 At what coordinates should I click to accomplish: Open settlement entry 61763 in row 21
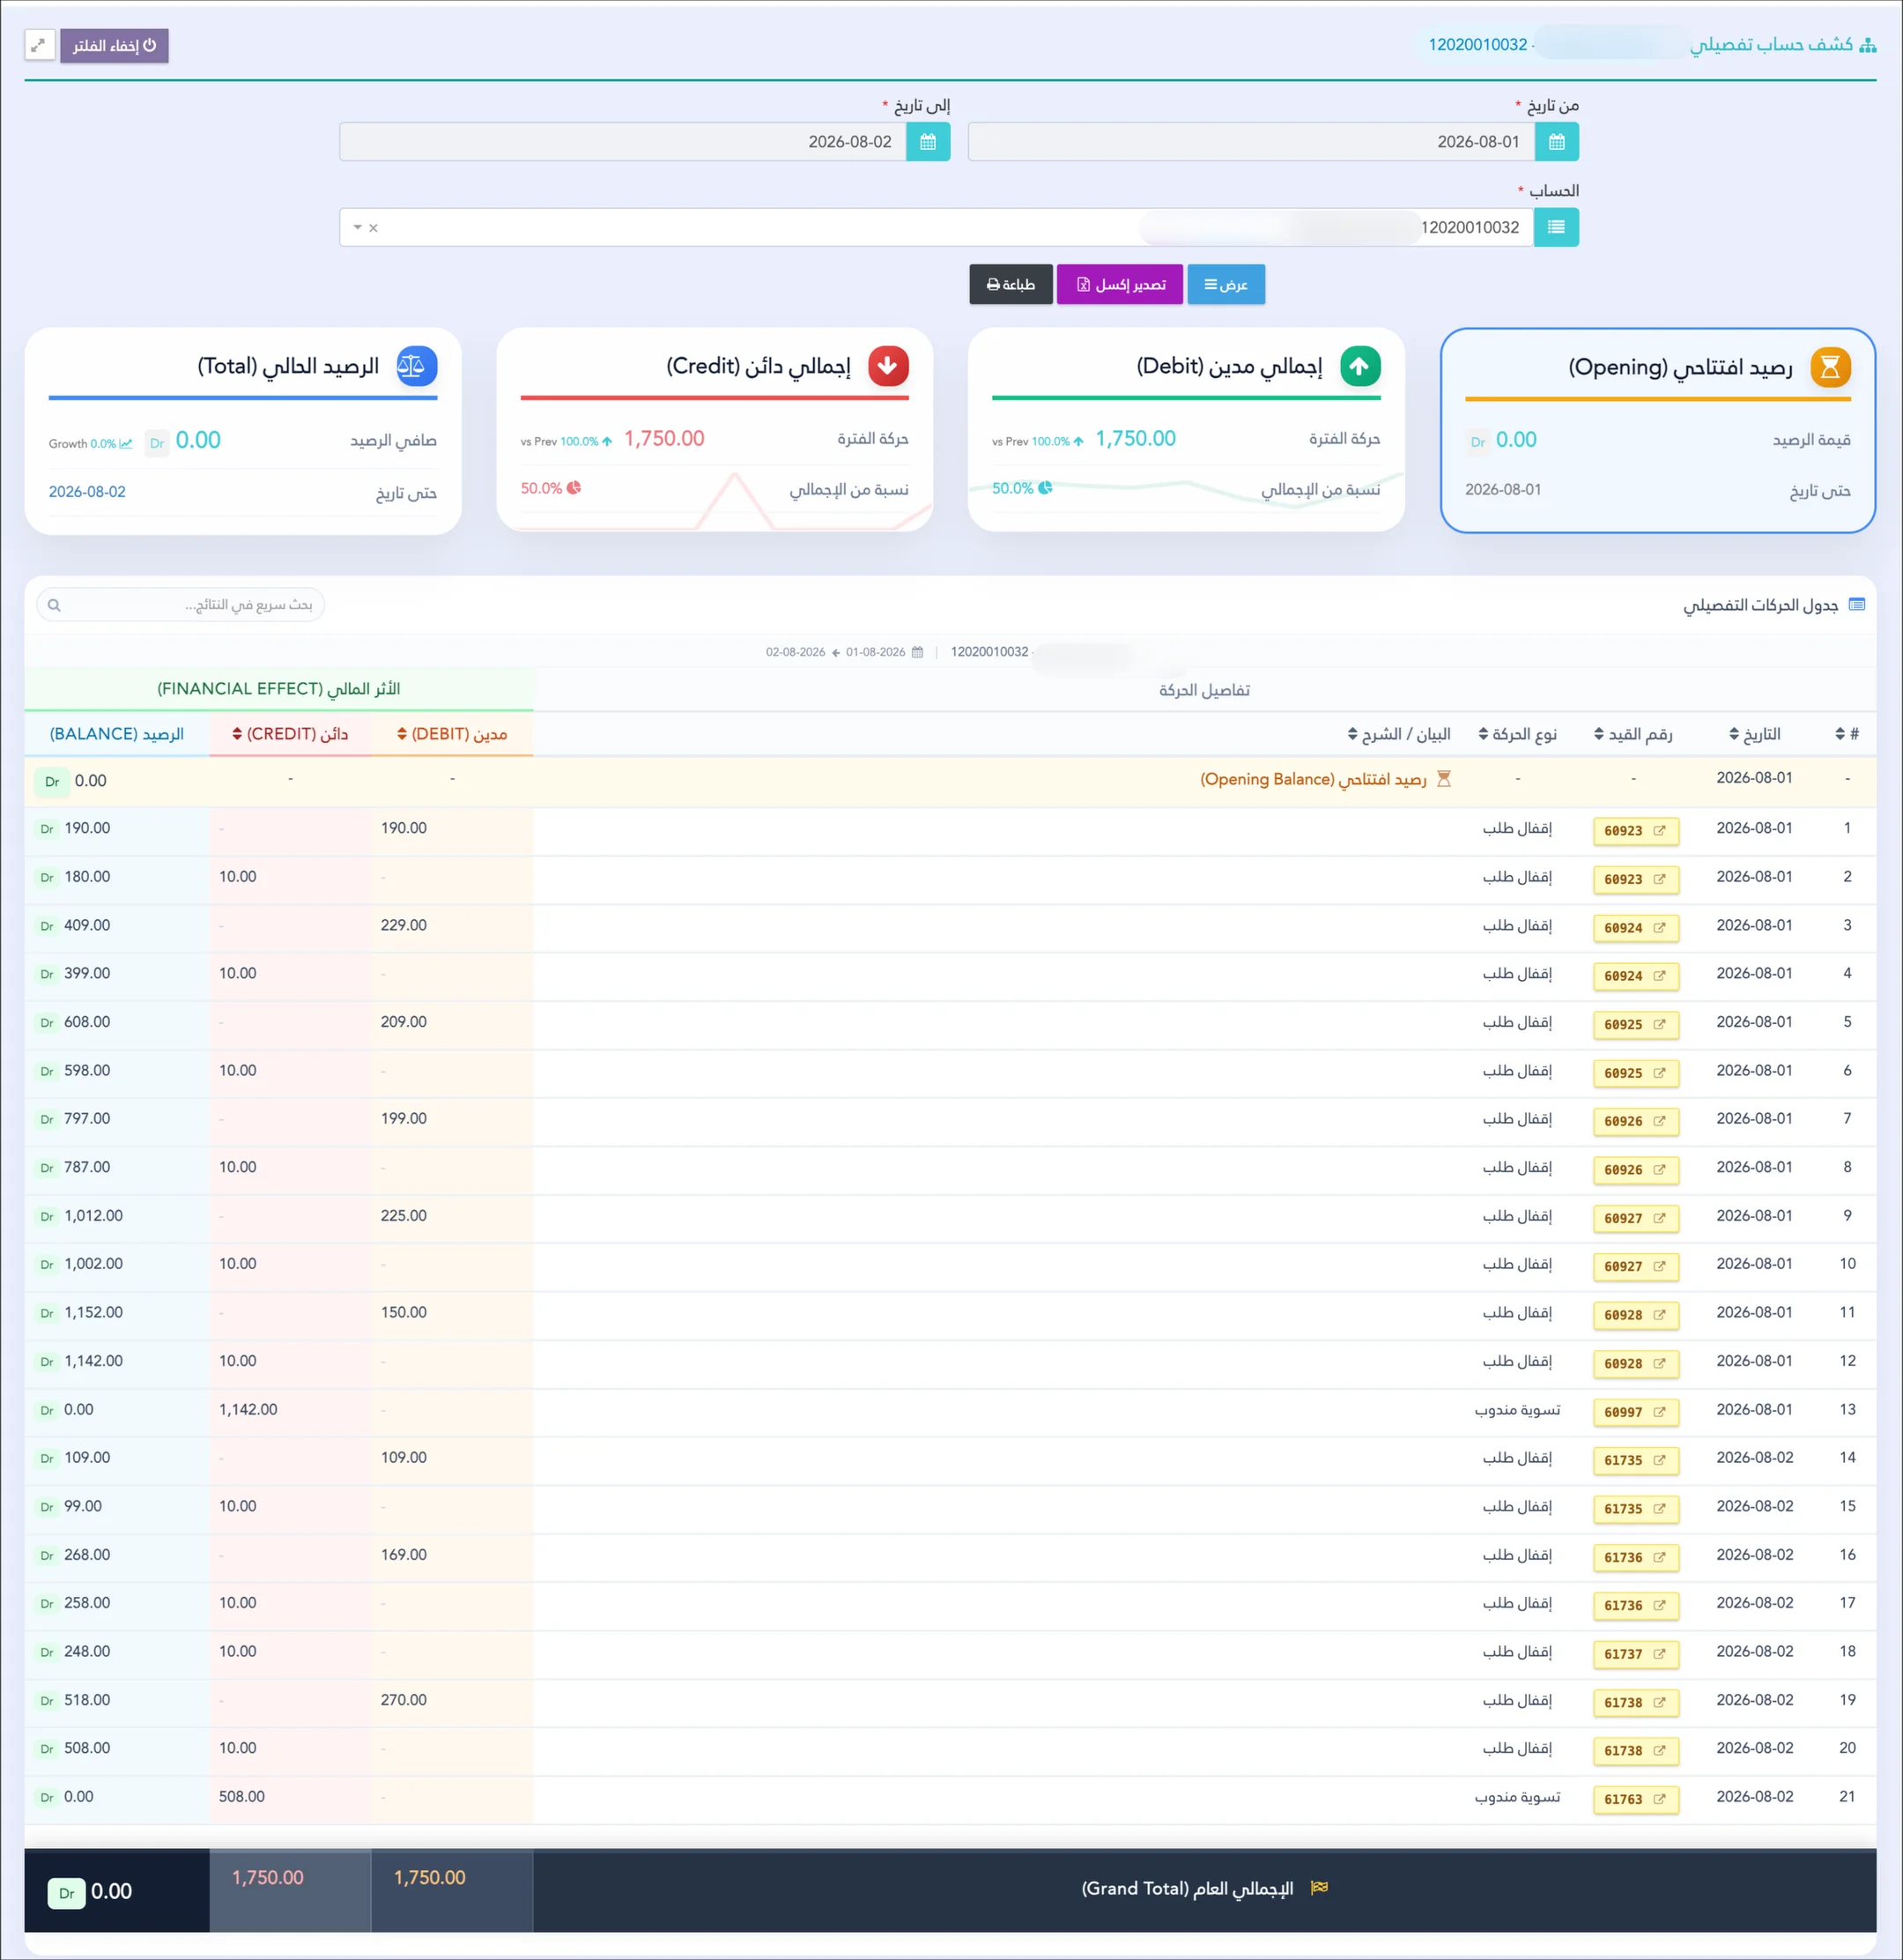click(x=1635, y=1799)
